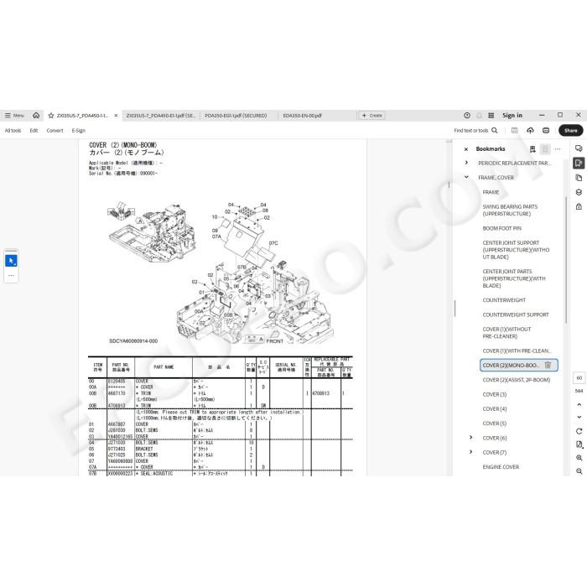This screenshot has width=587, height=587.
Task: Zoom in on the document
Action: coord(579,458)
